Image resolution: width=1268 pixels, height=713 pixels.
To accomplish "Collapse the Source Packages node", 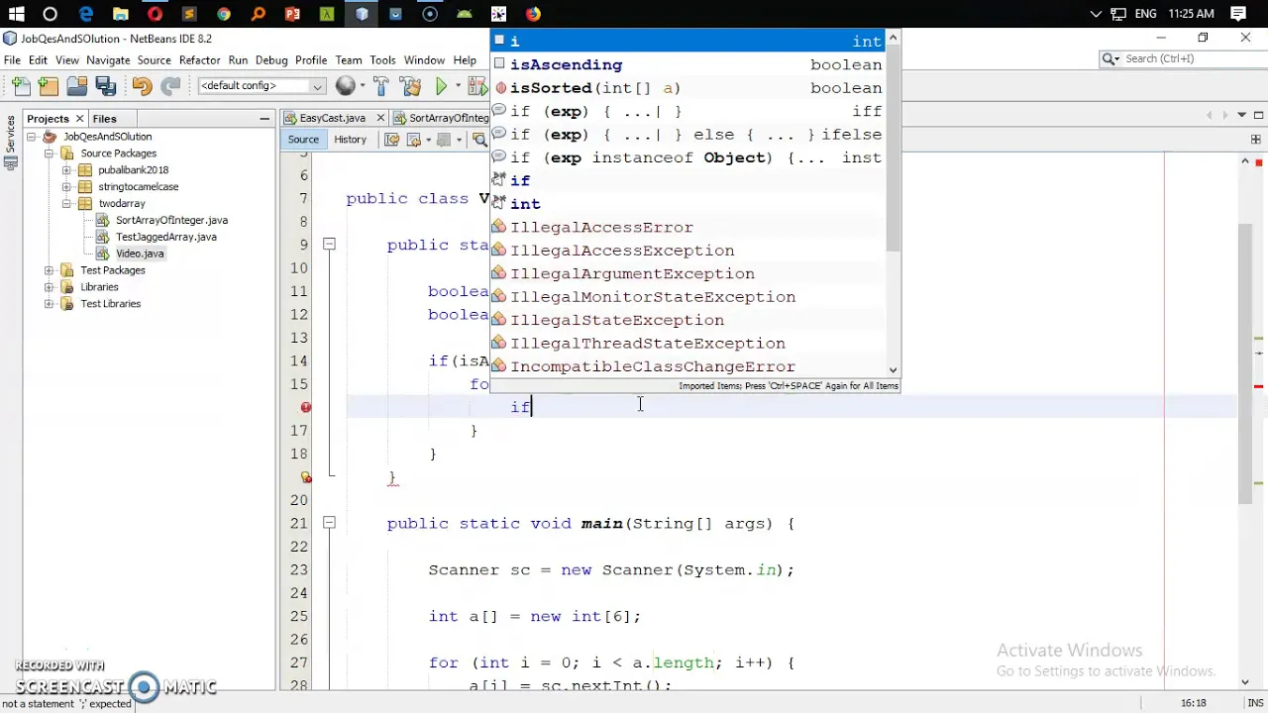I will [x=49, y=153].
